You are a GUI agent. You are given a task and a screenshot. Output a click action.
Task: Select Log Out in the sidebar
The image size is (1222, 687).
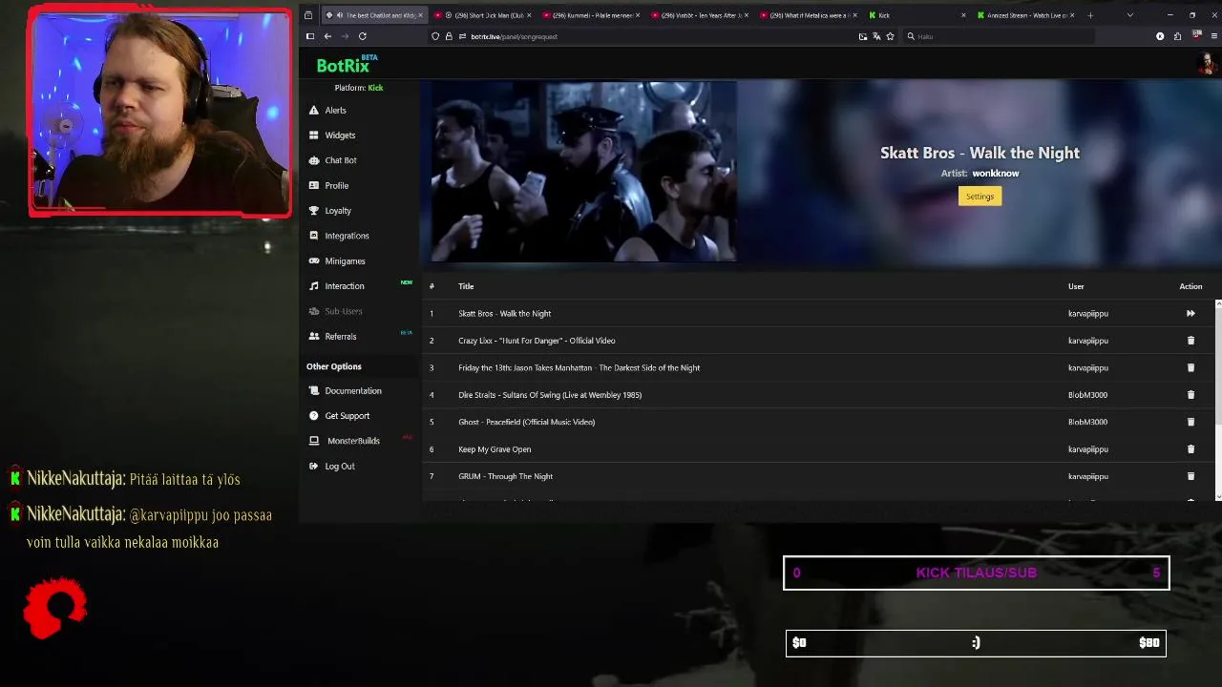coord(331,467)
